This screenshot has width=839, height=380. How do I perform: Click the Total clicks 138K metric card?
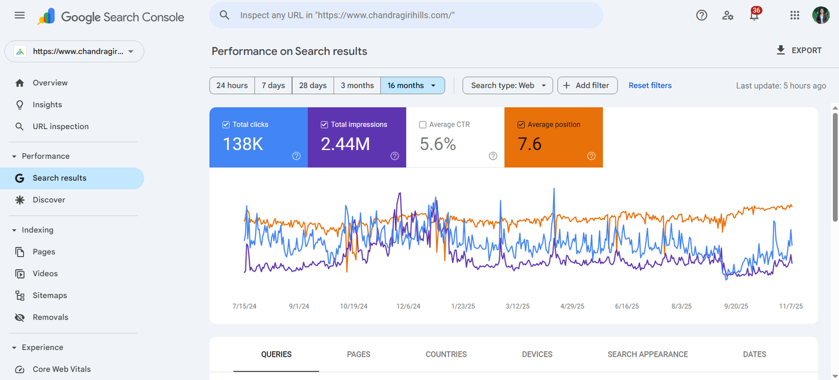tap(258, 138)
